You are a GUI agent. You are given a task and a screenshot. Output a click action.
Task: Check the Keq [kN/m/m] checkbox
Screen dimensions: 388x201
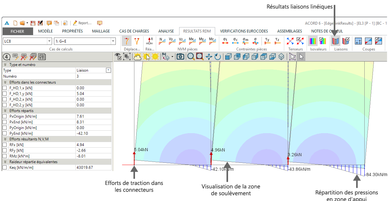(x=5, y=168)
